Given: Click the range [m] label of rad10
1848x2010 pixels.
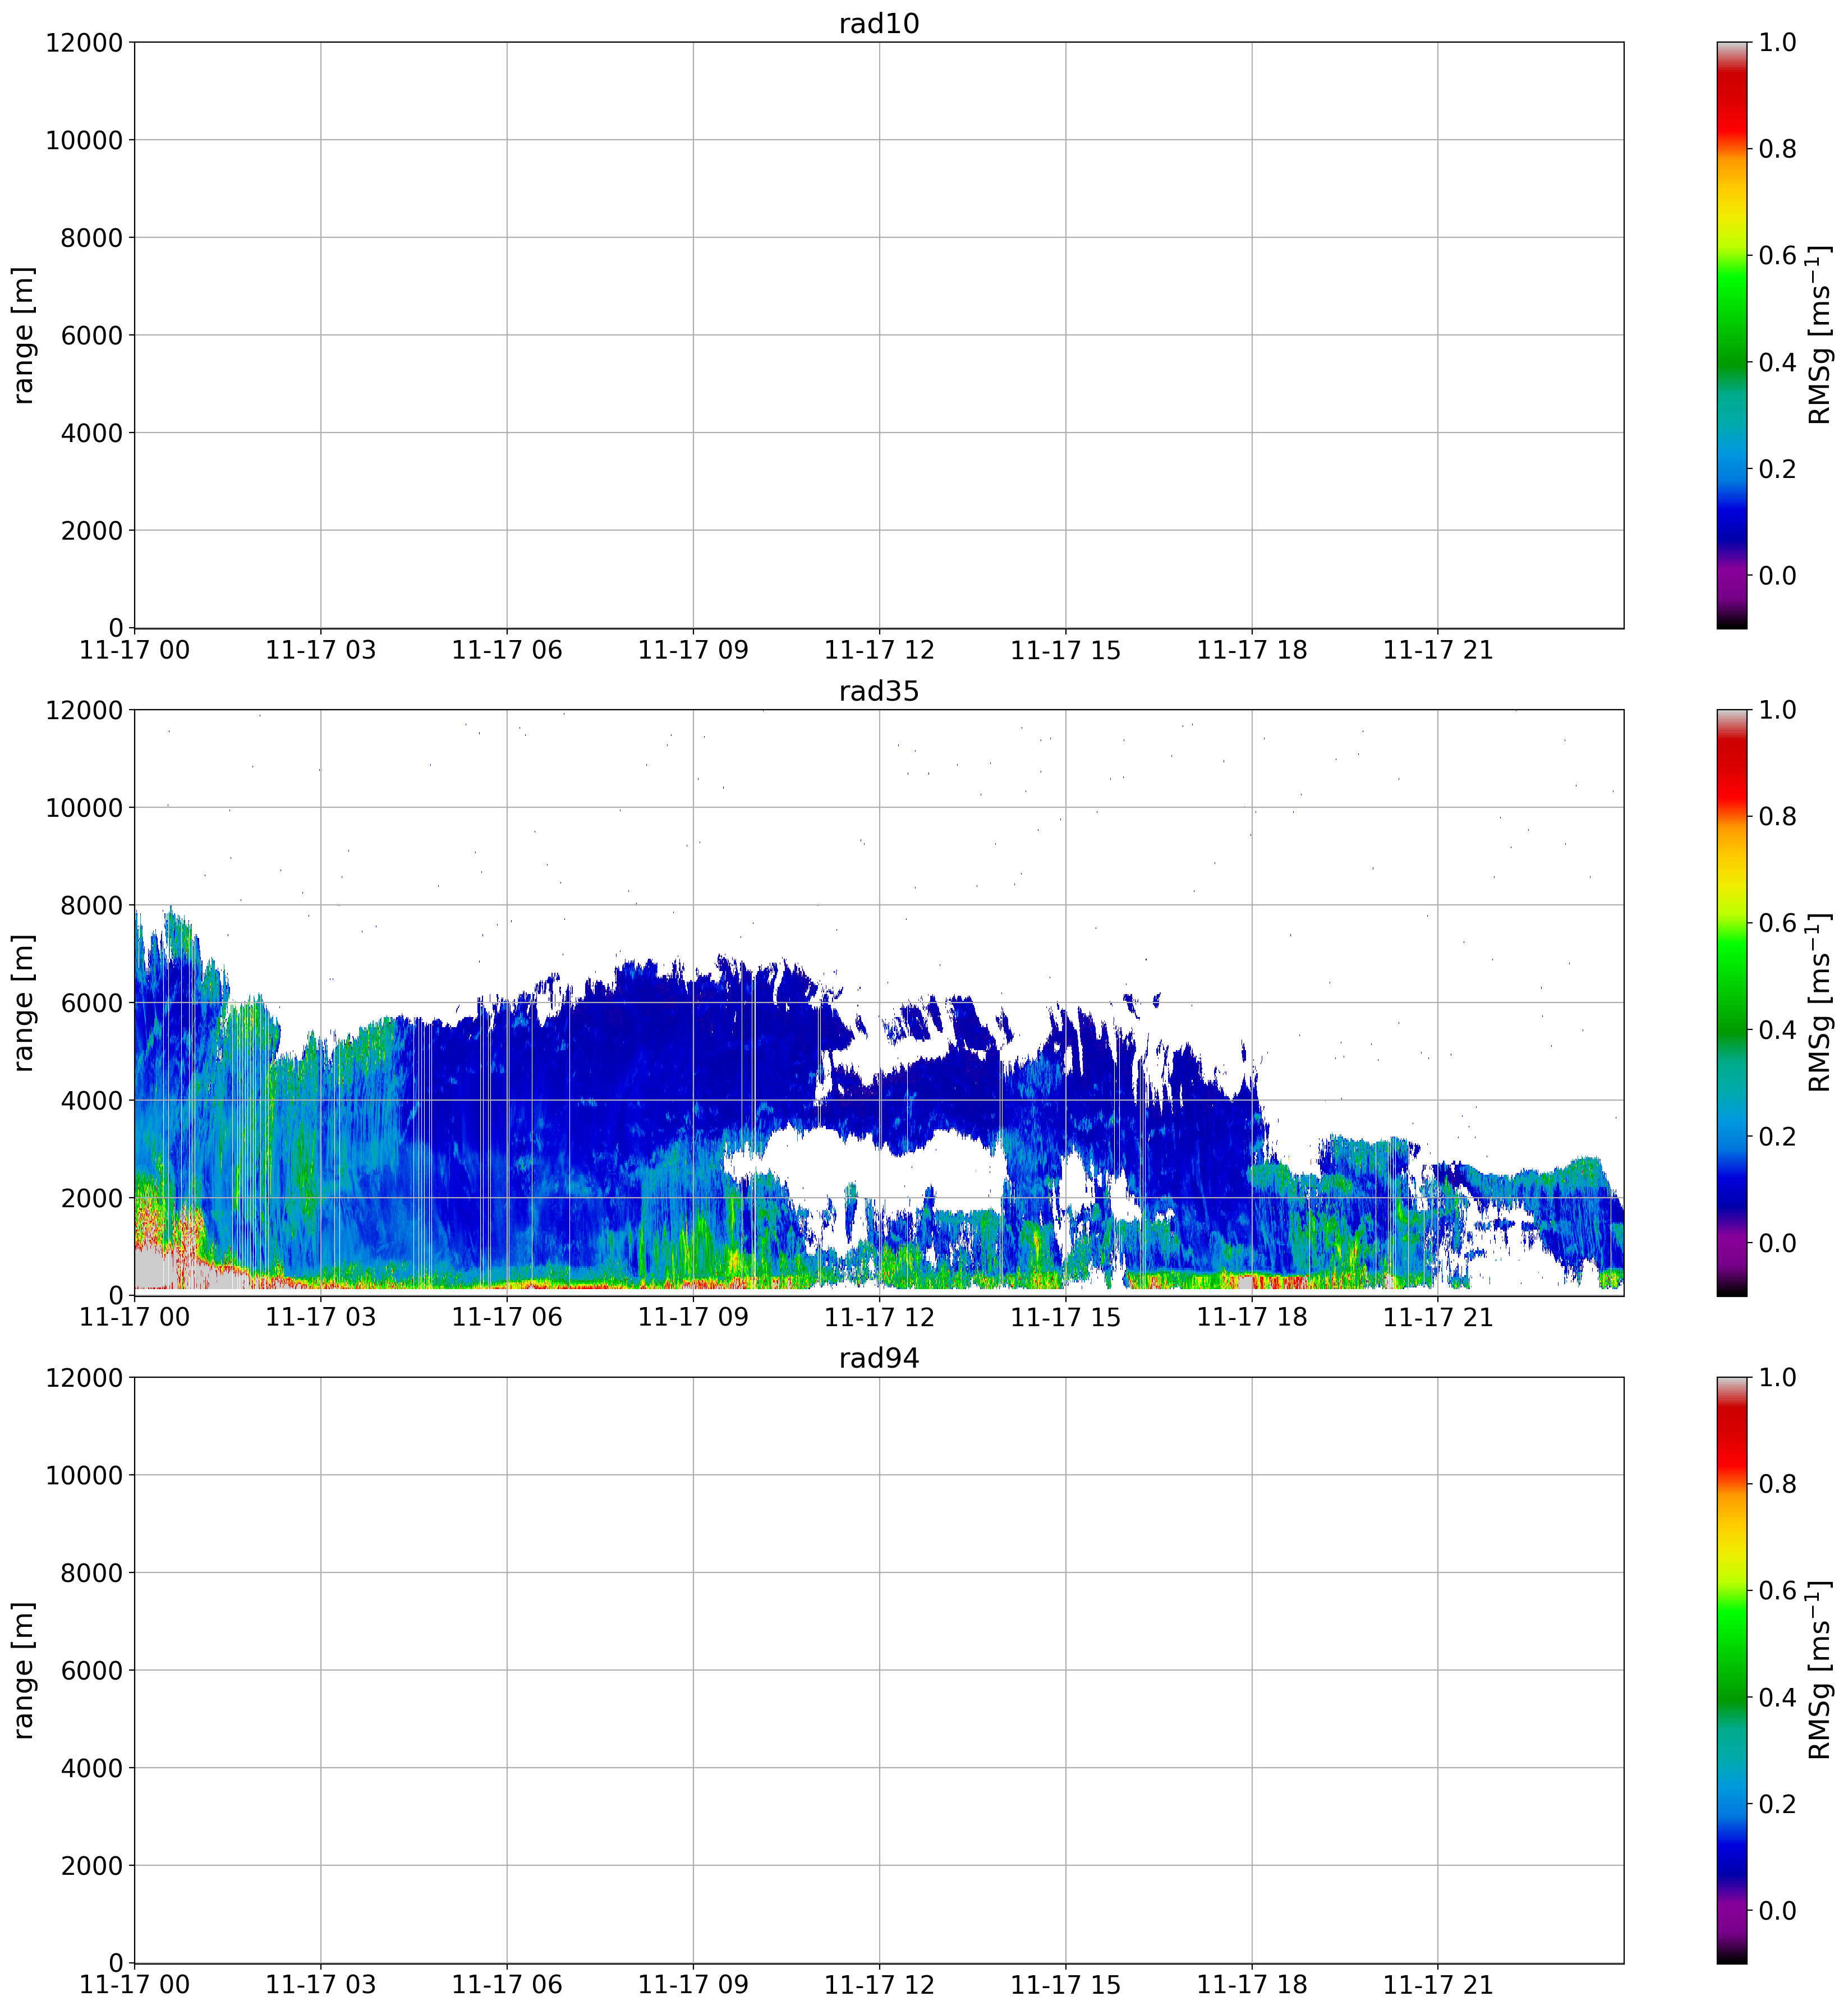Looking at the screenshot, I should pos(23,335).
